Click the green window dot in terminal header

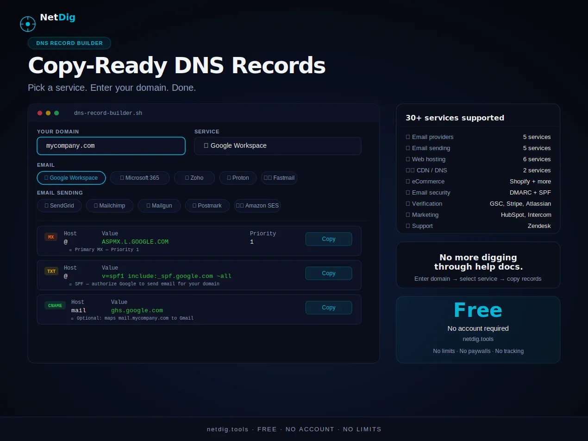click(x=56, y=113)
